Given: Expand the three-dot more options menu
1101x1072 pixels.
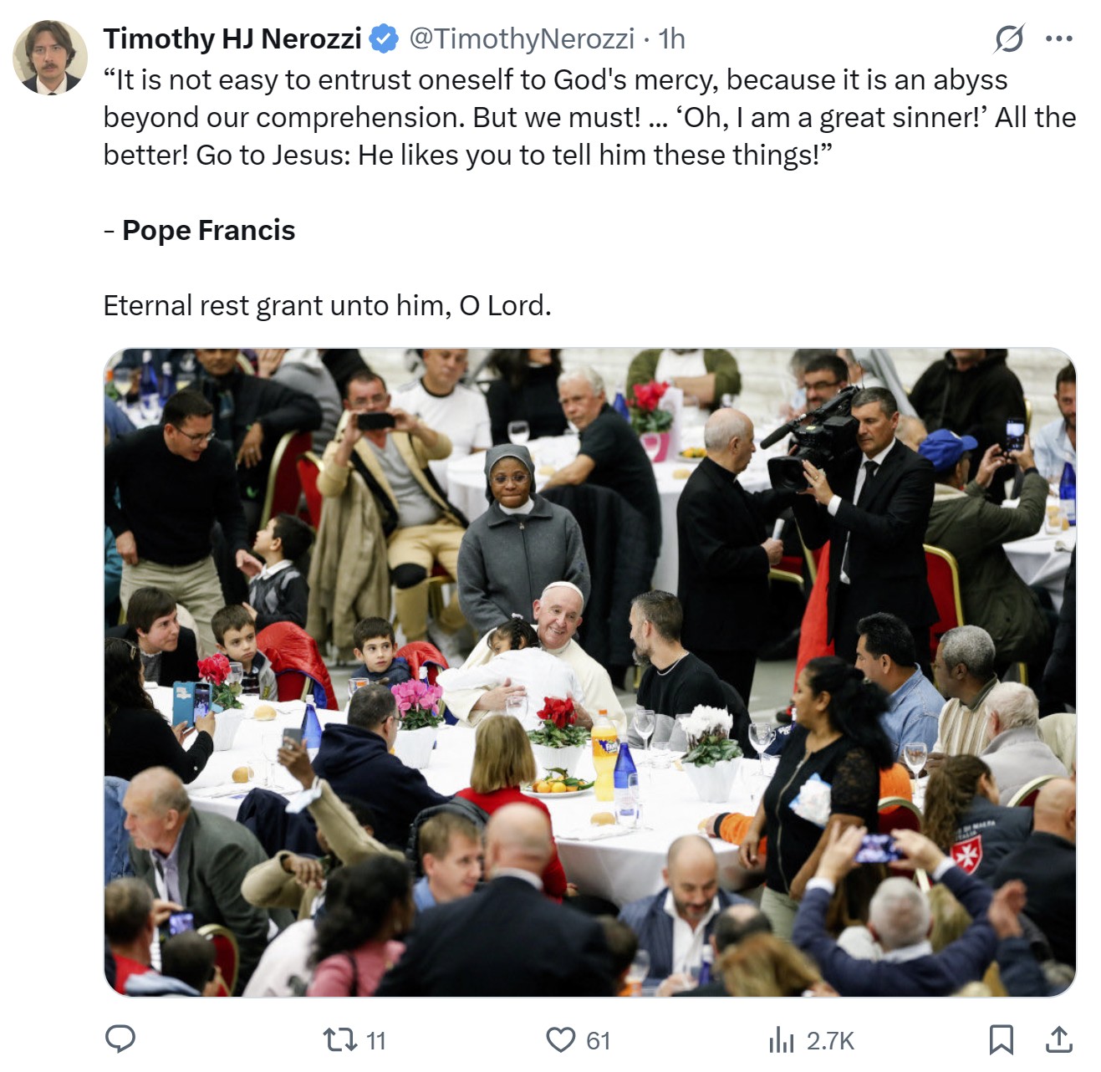Looking at the screenshot, I should [1059, 38].
